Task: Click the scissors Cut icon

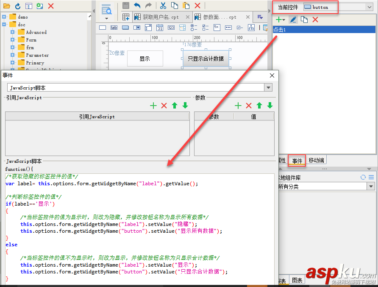Action: point(163,6)
